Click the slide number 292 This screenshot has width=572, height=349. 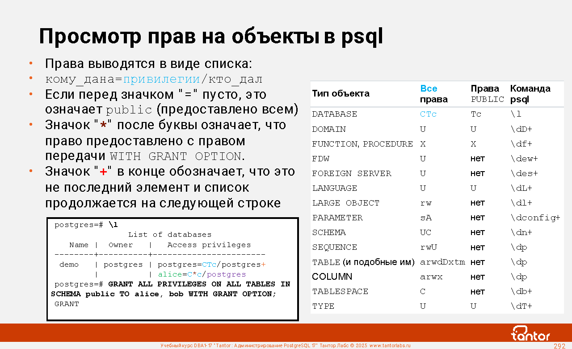559,346
